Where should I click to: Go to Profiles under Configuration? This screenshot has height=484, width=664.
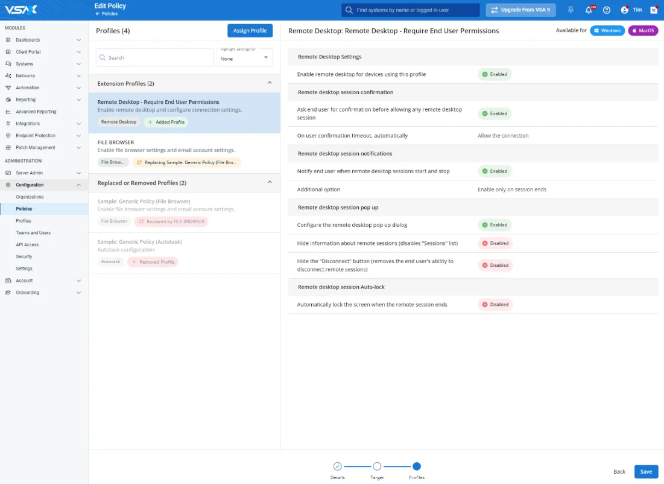[x=24, y=221]
